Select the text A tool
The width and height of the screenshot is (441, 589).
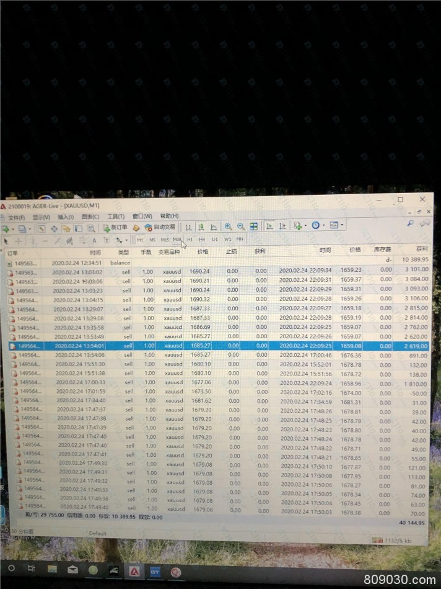(x=94, y=240)
